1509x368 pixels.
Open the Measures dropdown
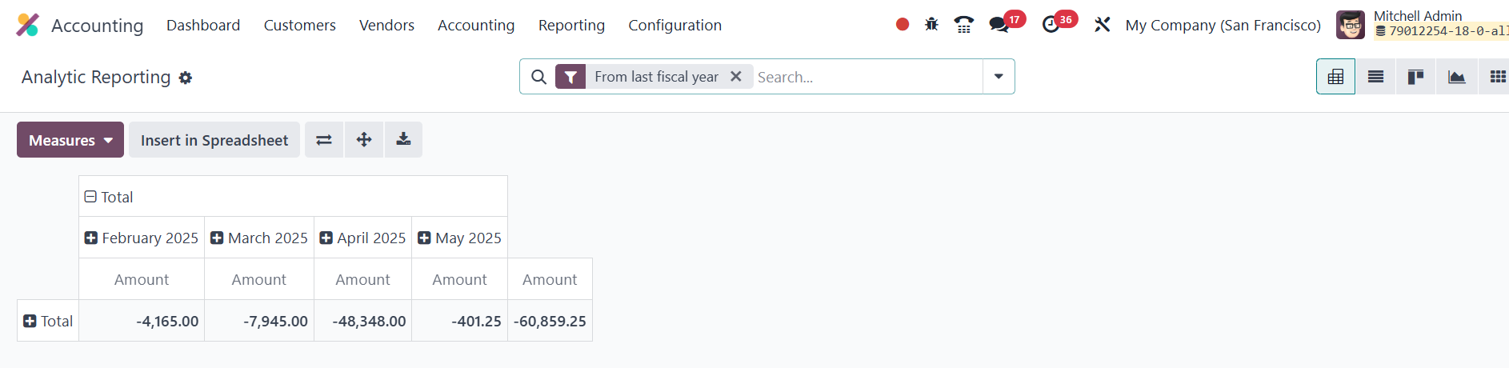click(x=70, y=140)
